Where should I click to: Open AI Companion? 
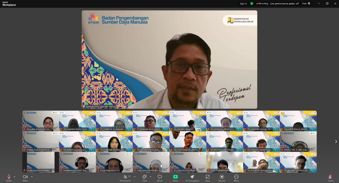coord(192,178)
